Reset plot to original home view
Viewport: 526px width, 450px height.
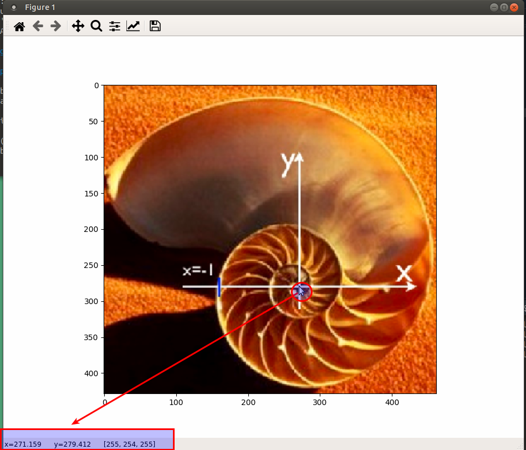pos(19,26)
